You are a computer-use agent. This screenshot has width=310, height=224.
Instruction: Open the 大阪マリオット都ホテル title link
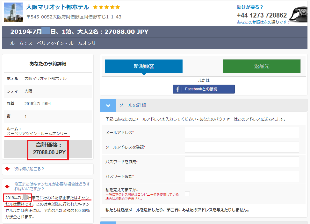pyautogui.click(x=58, y=7)
